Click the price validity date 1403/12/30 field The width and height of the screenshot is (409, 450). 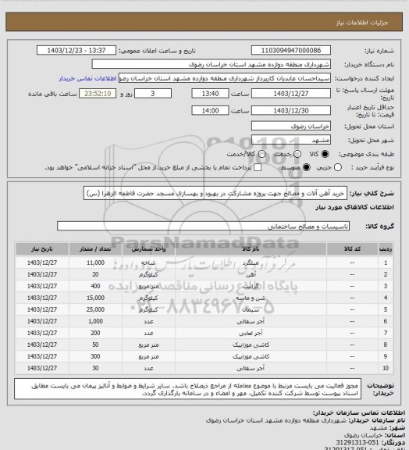click(x=291, y=111)
